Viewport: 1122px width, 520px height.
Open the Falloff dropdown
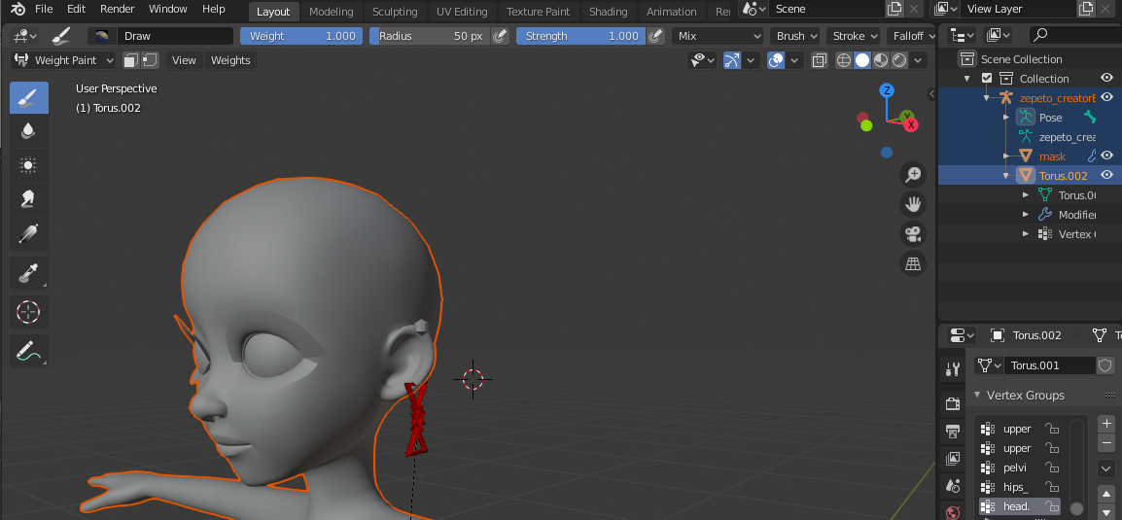(911, 36)
